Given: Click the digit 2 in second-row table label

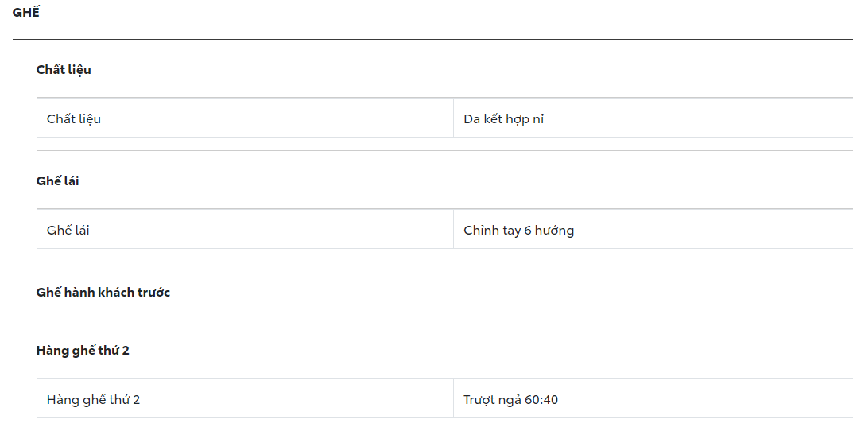Looking at the screenshot, I should pos(136,400).
